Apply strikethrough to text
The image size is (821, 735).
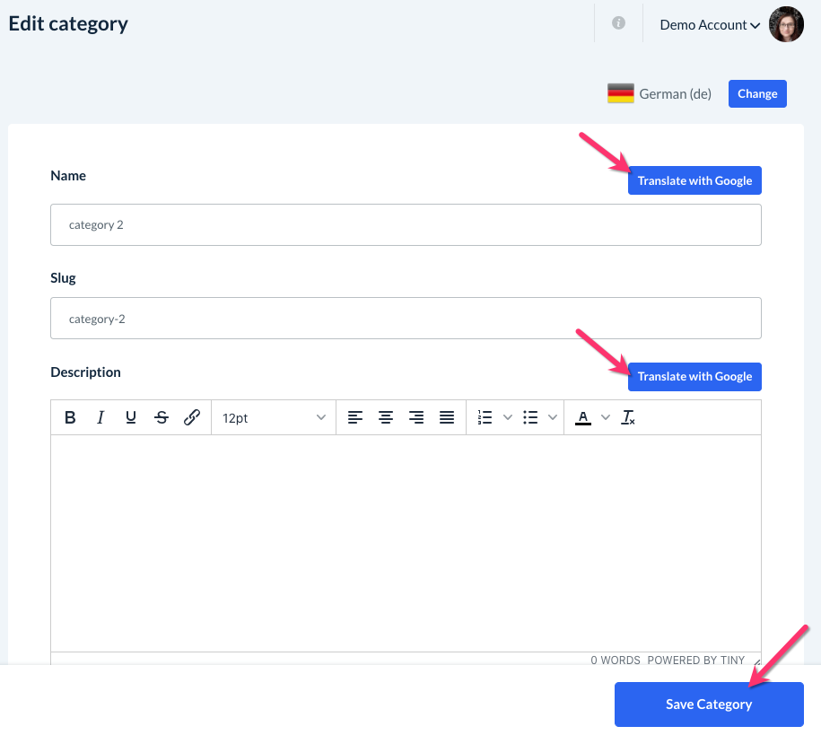pyautogui.click(x=162, y=417)
